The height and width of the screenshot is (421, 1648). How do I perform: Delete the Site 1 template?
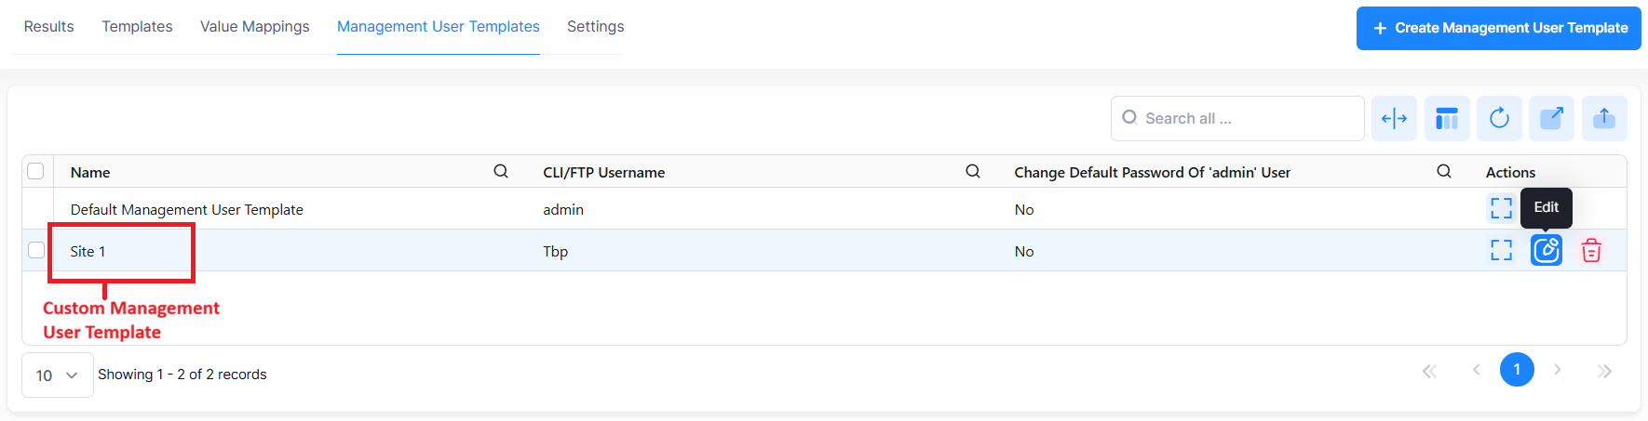pyautogui.click(x=1591, y=250)
